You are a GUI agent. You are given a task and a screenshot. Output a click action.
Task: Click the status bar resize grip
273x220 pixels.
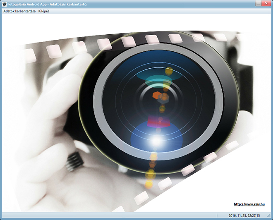coord(268,215)
